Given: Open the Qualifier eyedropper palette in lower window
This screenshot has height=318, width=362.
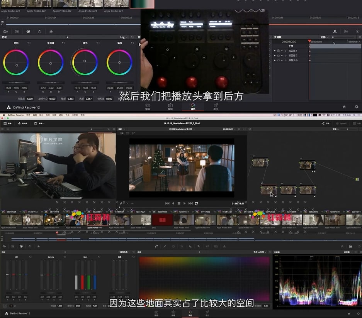Looking at the screenshot, I should [165, 246].
